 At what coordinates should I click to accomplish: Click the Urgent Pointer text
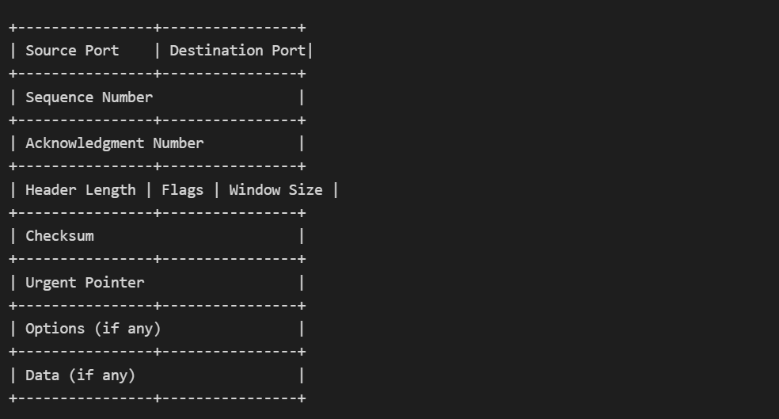pos(85,283)
